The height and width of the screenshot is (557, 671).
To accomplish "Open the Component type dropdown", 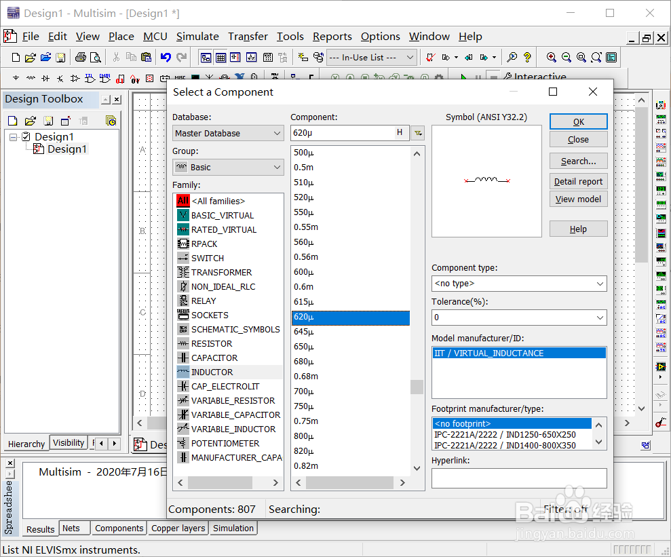I will tap(519, 283).
